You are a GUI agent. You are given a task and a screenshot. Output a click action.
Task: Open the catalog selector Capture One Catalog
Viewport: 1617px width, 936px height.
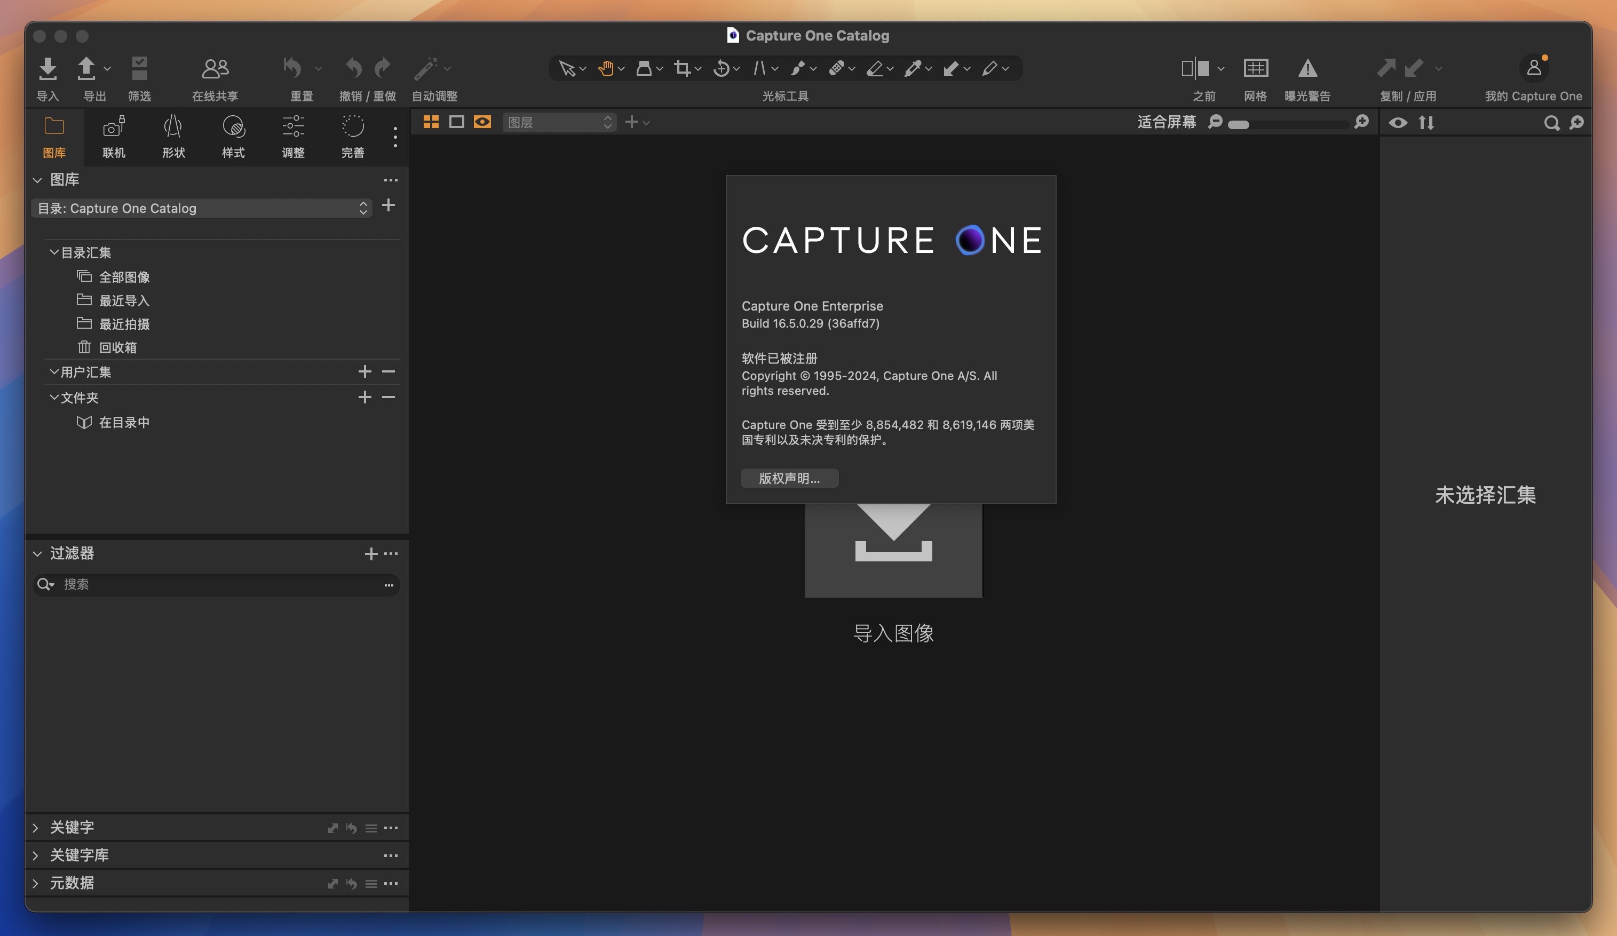tap(202, 208)
